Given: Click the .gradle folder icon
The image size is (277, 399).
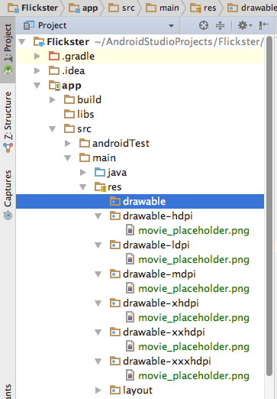Looking at the screenshot, I should tap(54, 56).
